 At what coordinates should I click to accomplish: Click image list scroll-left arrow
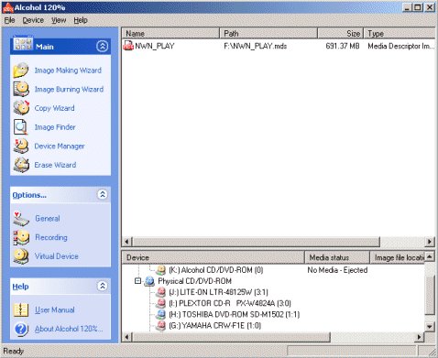pos(127,242)
